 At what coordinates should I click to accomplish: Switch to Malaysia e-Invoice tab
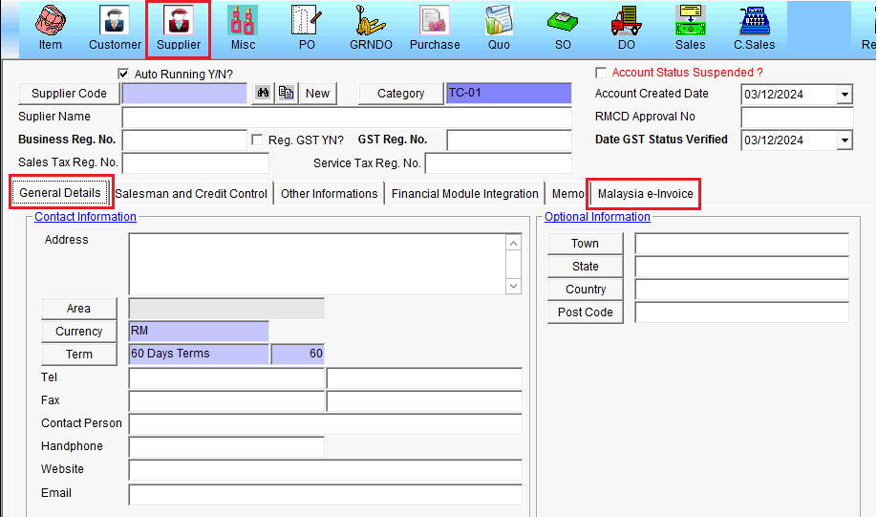pyautogui.click(x=645, y=194)
